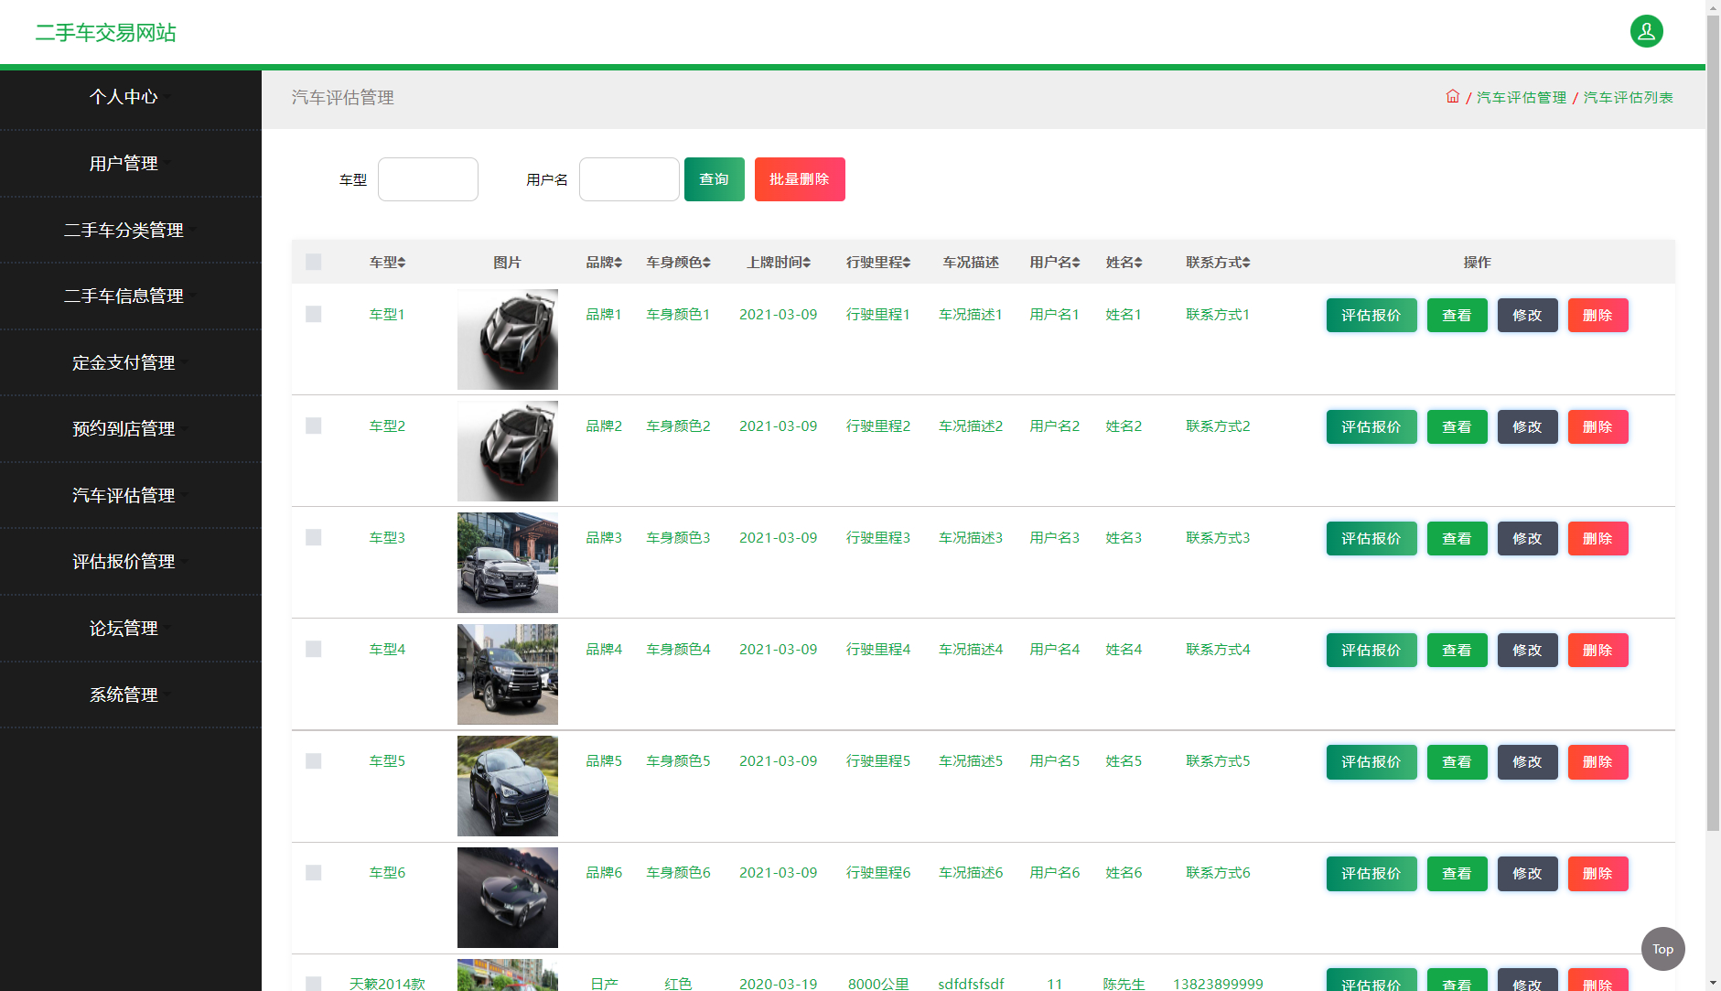Sort by 姓名 column header
1721x991 pixels.
[1124, 263]
